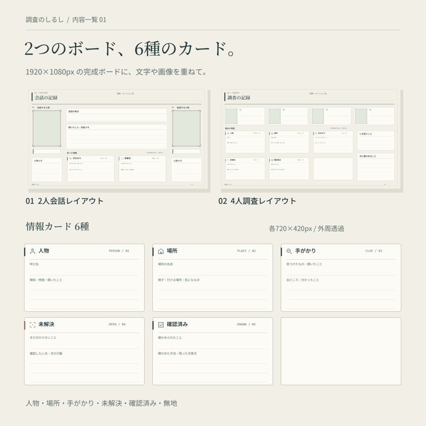Click the bottom list 人物・場所・手がかり・未解決・確認済み・無地
Viewport: 426px width, 426px height.
[102, 403]
